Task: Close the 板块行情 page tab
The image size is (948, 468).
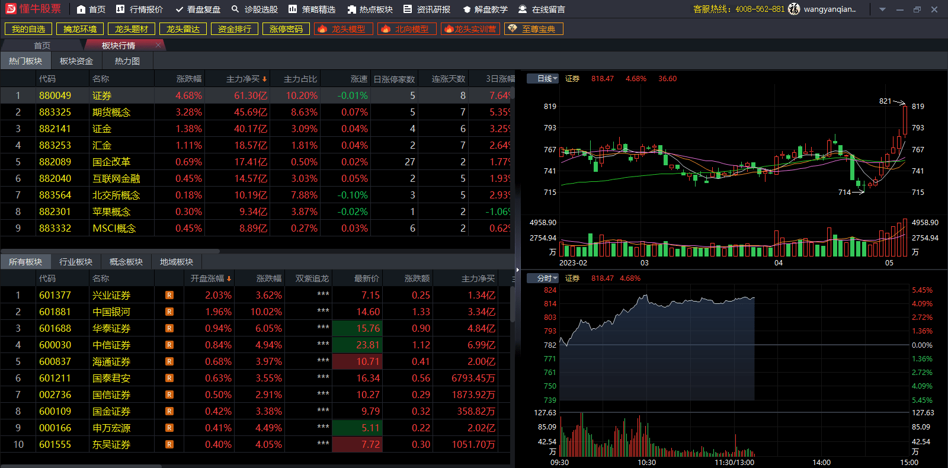Action: pos(158,45)
